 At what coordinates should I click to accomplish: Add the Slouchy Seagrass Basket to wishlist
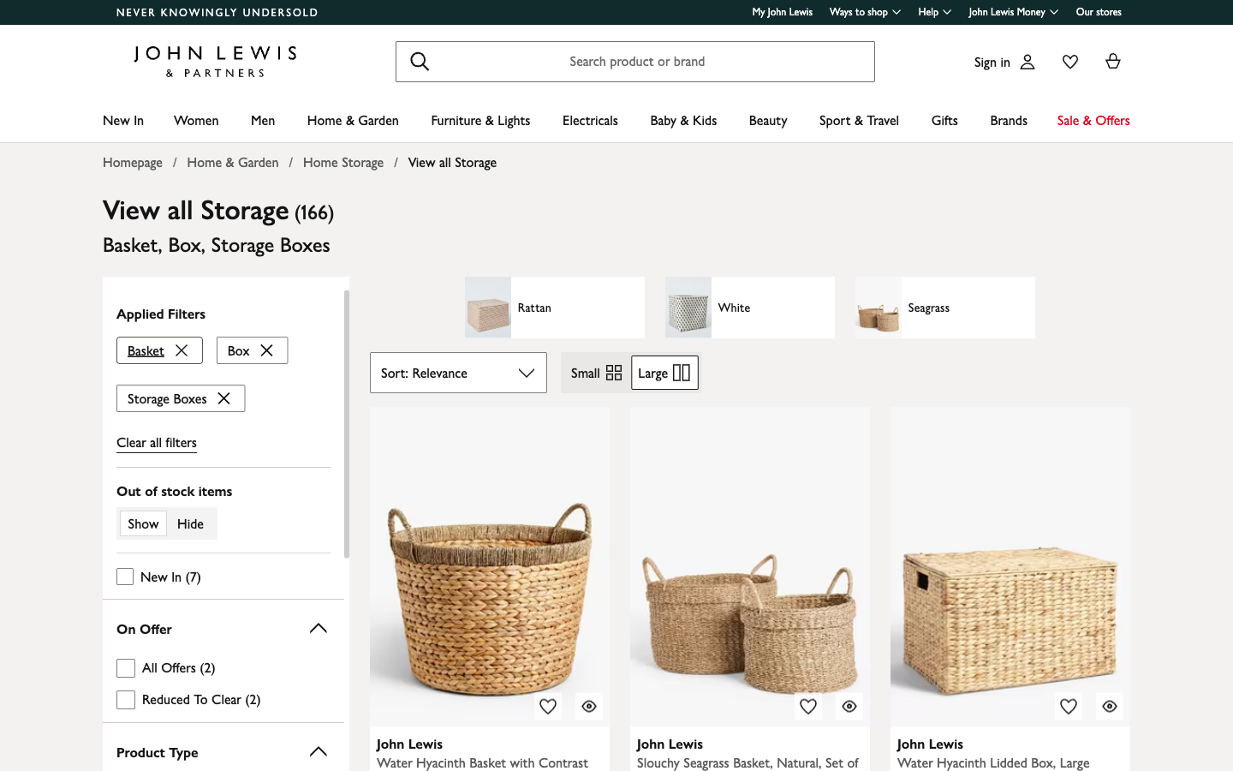click(x=807, y=706)
